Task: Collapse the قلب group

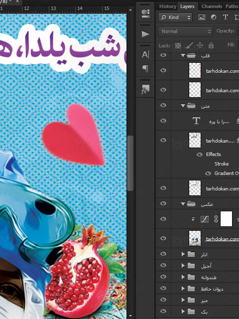Action: pos(183,55)
